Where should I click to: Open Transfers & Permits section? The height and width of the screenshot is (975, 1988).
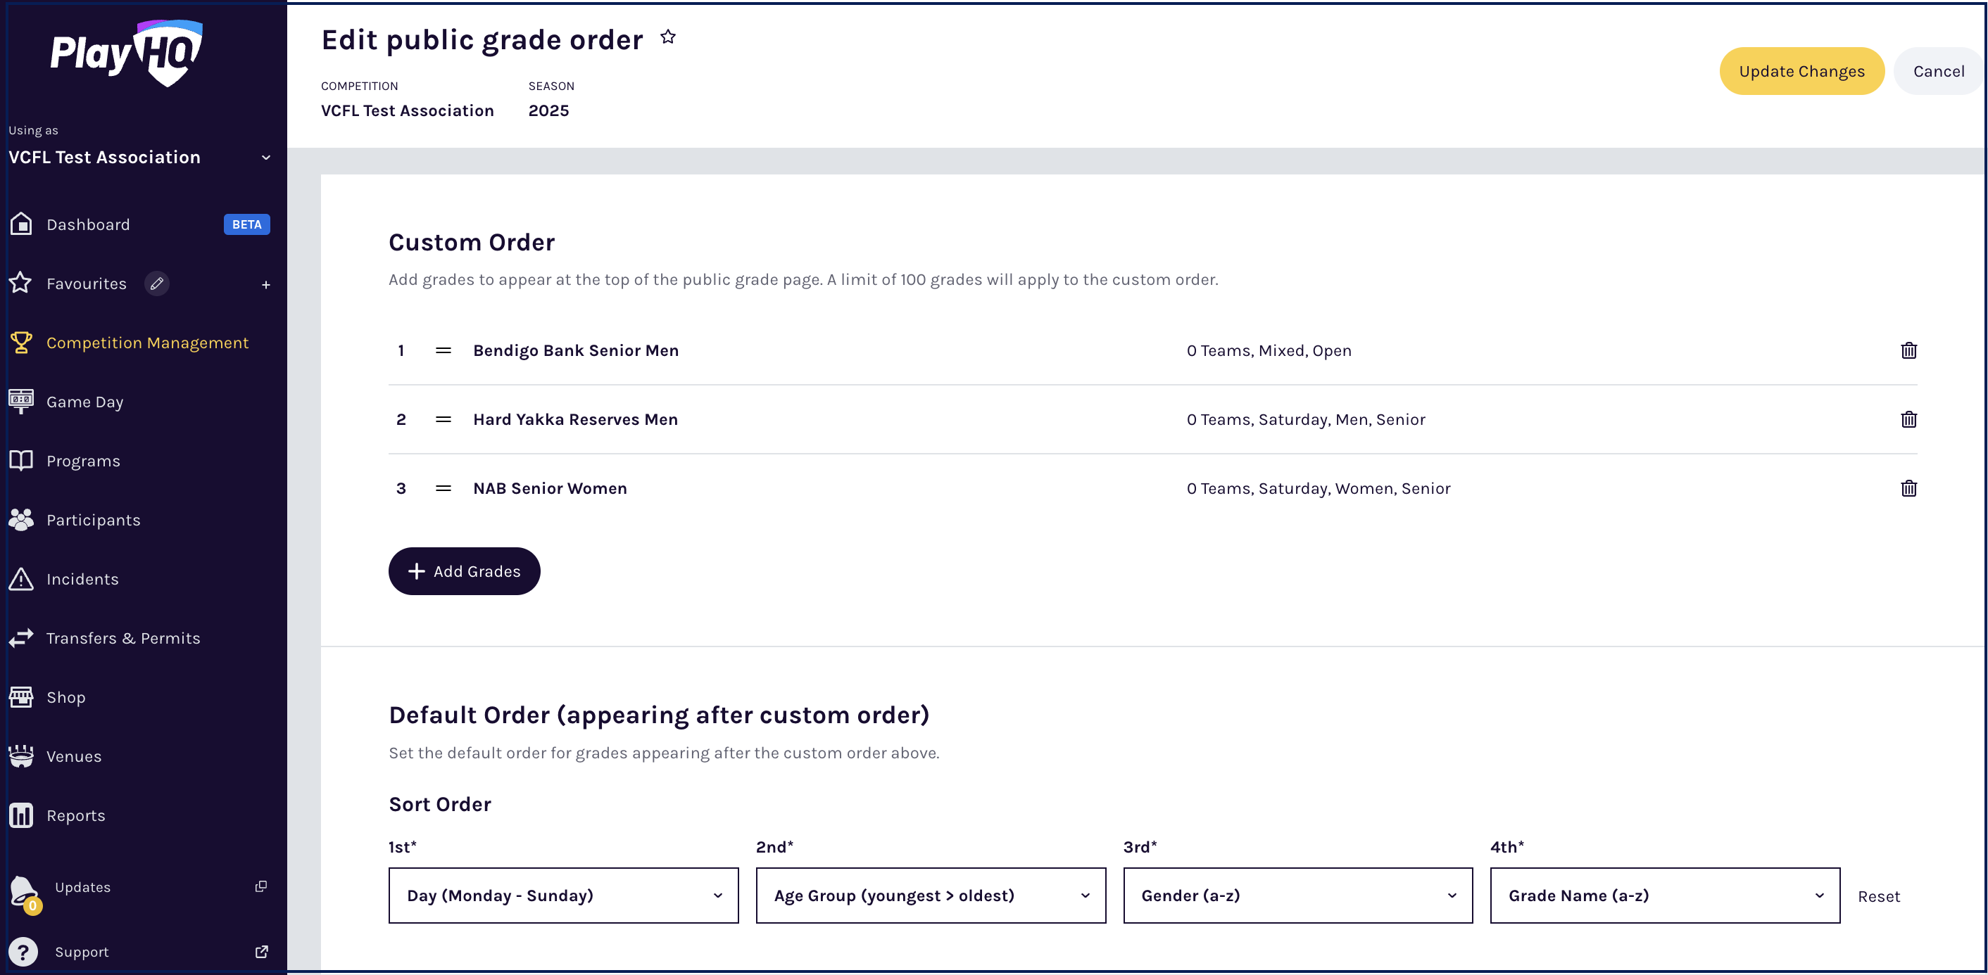pyautogui.click(x=122, y=639)
